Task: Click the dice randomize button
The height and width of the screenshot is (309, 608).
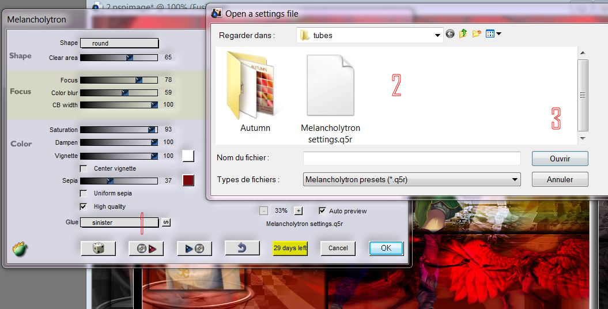Action: (98, 248)
